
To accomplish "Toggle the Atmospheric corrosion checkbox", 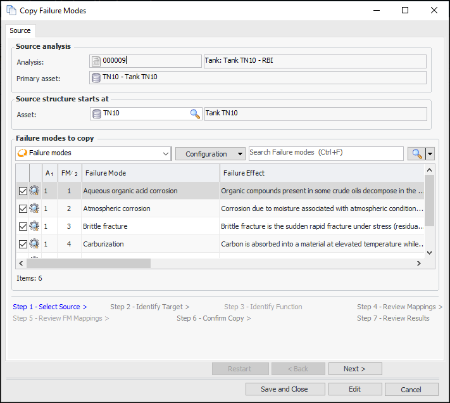I will [23, 208].
